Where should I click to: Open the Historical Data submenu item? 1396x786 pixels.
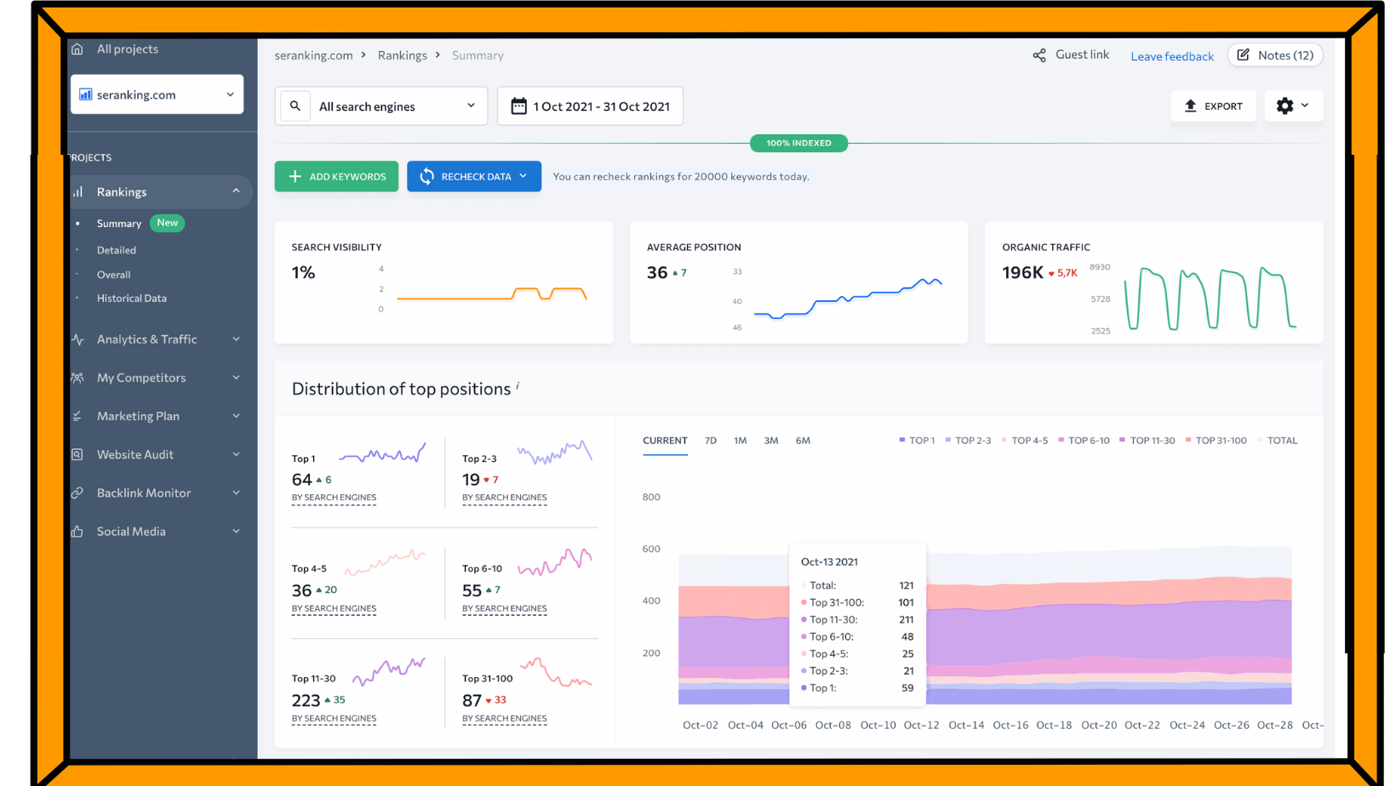(x=131, y=299)
